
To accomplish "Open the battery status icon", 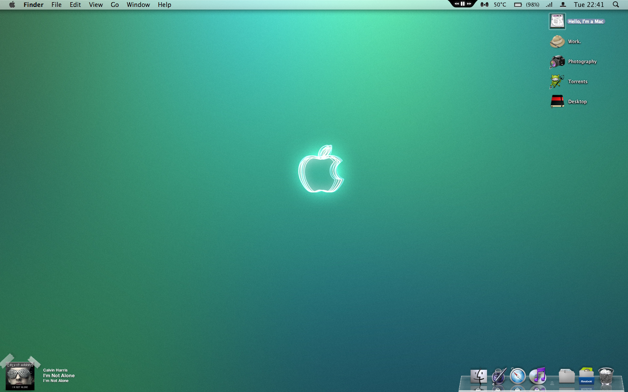I will 518,4.
